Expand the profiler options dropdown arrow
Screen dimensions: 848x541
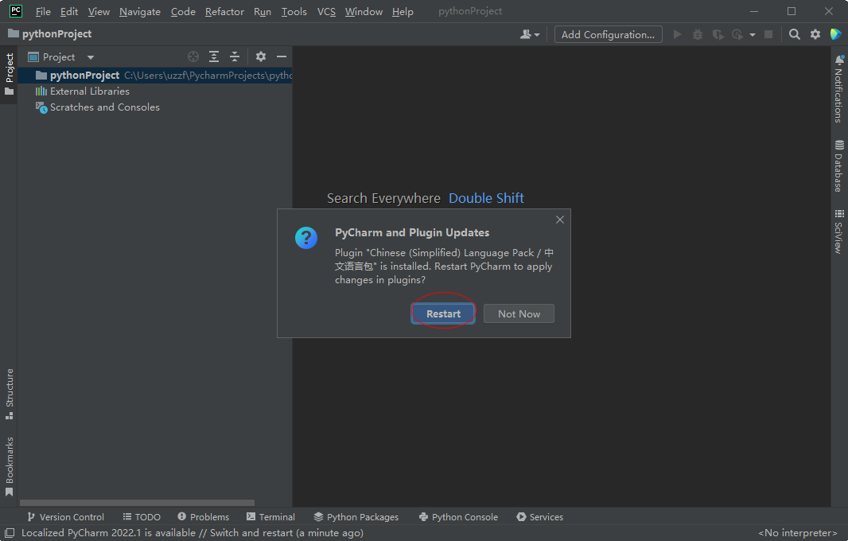point(753,35)
